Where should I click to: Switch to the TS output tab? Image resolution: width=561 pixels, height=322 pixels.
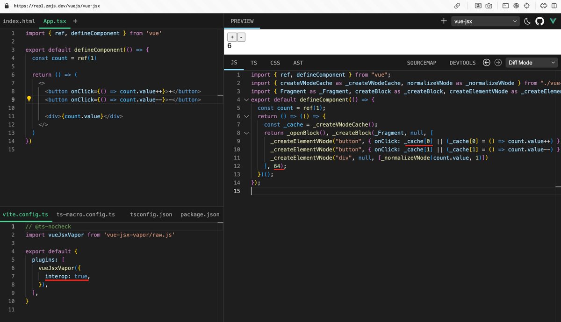[x=254, y=63]
